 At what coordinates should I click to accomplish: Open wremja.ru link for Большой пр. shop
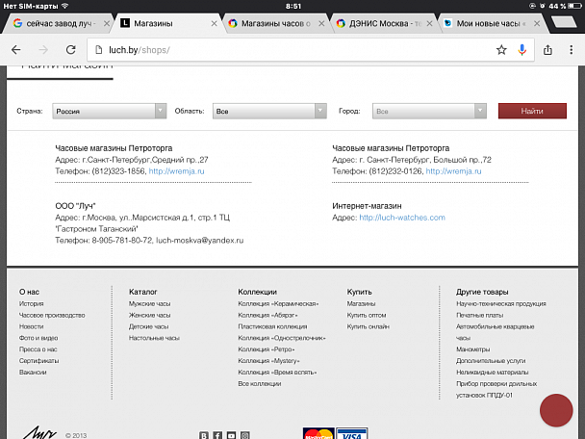(454, 171)
